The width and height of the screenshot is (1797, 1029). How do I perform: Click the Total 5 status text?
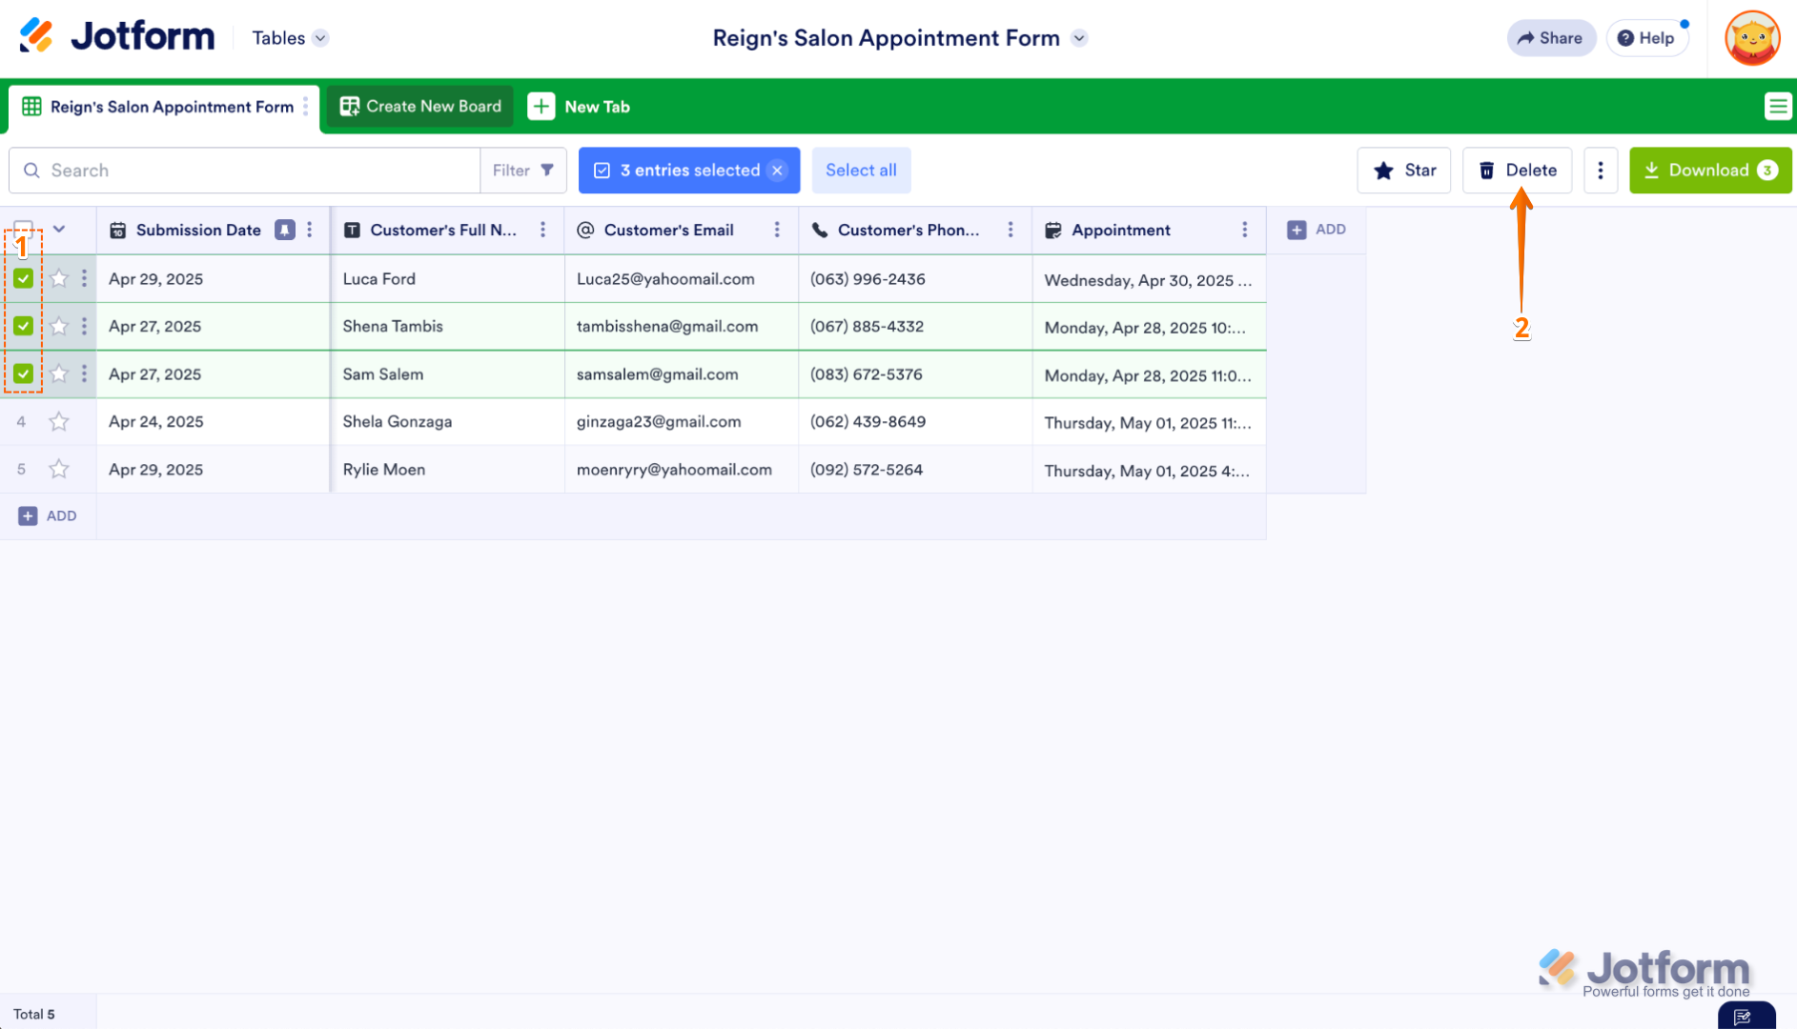pyautogui.click(x=34, y=1014)
